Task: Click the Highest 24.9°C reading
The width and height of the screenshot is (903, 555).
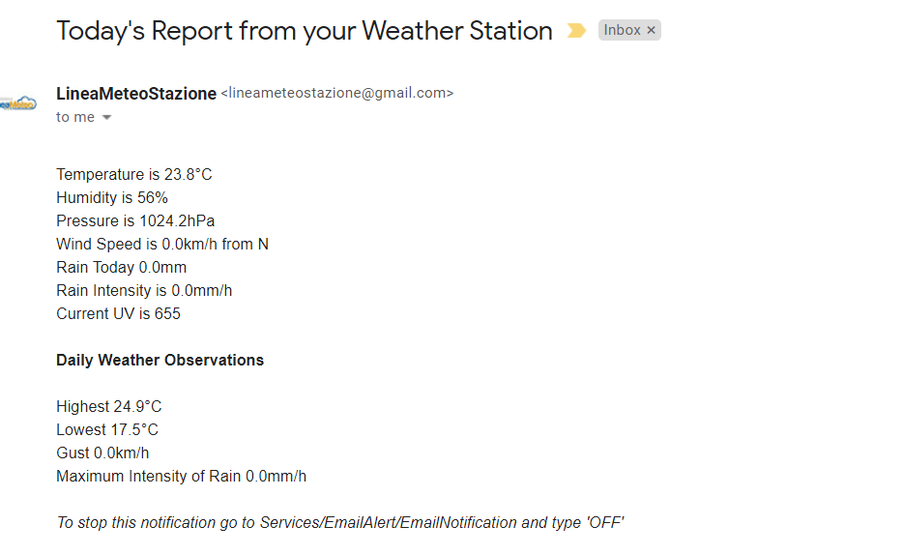Action: tap(109, 407)
